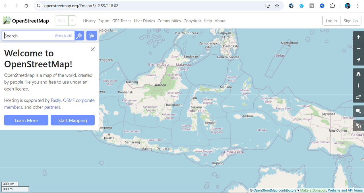Zoom out of the map
364x193 pixels.
coord(358,48)
